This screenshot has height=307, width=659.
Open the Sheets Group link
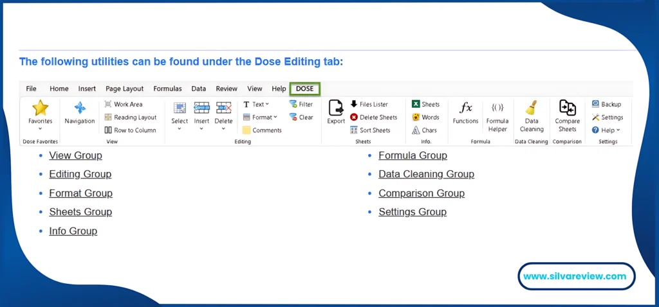80,212
